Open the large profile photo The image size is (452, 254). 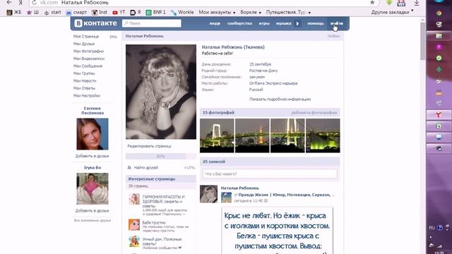tap(161, 92)
